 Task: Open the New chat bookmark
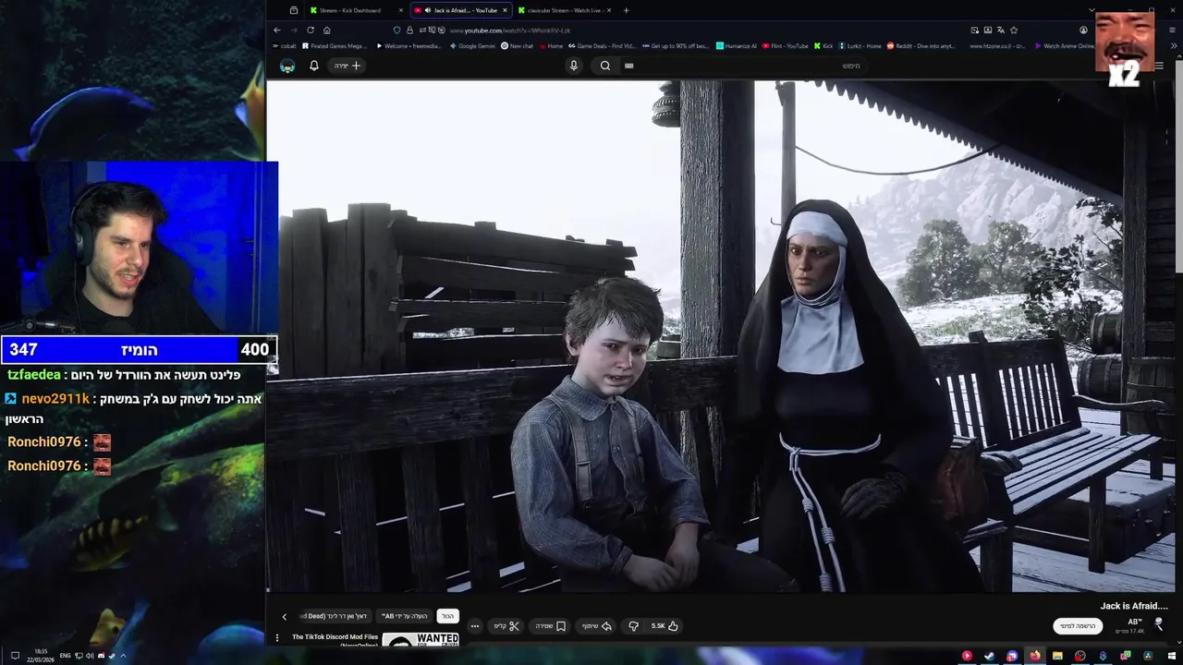click(518, 46)
